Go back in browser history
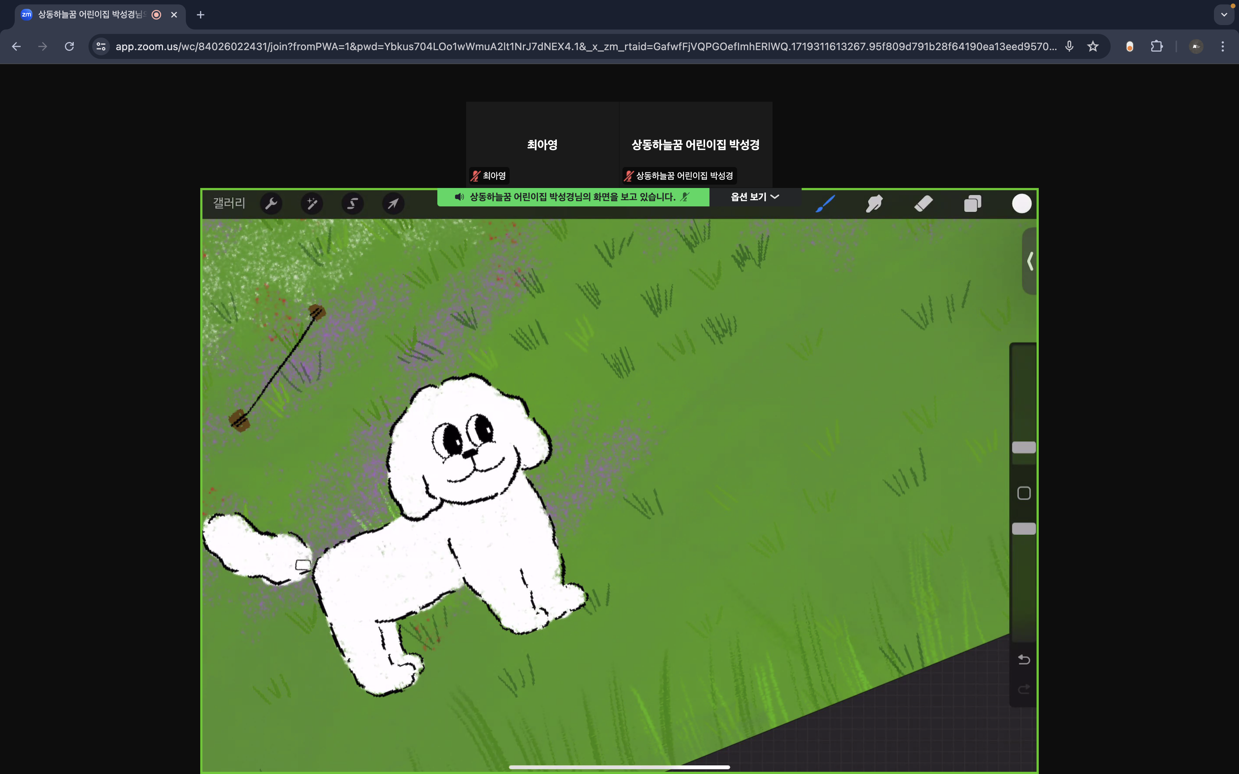The width and height of the screenshot is (1239, 774). coord(16,46)
